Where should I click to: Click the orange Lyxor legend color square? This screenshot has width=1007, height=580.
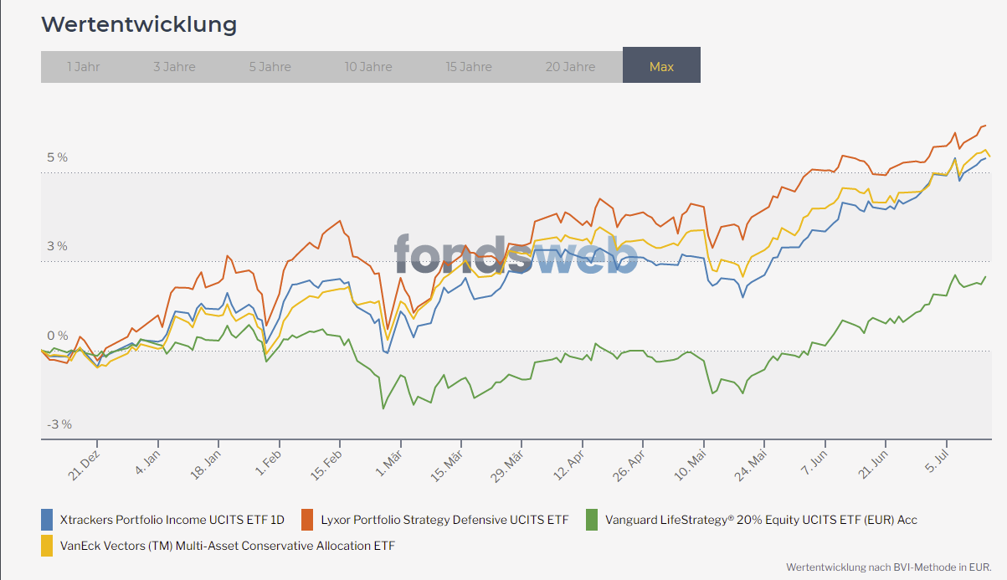tap(307, 520)
